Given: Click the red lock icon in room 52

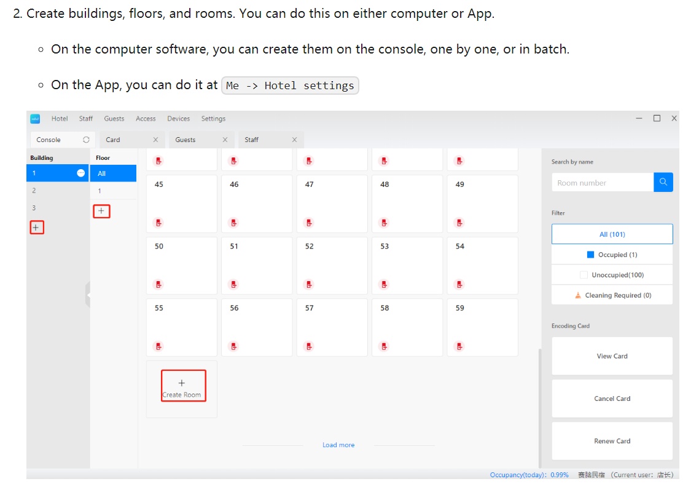Looking at the screenshot, I should pos(309,285).
